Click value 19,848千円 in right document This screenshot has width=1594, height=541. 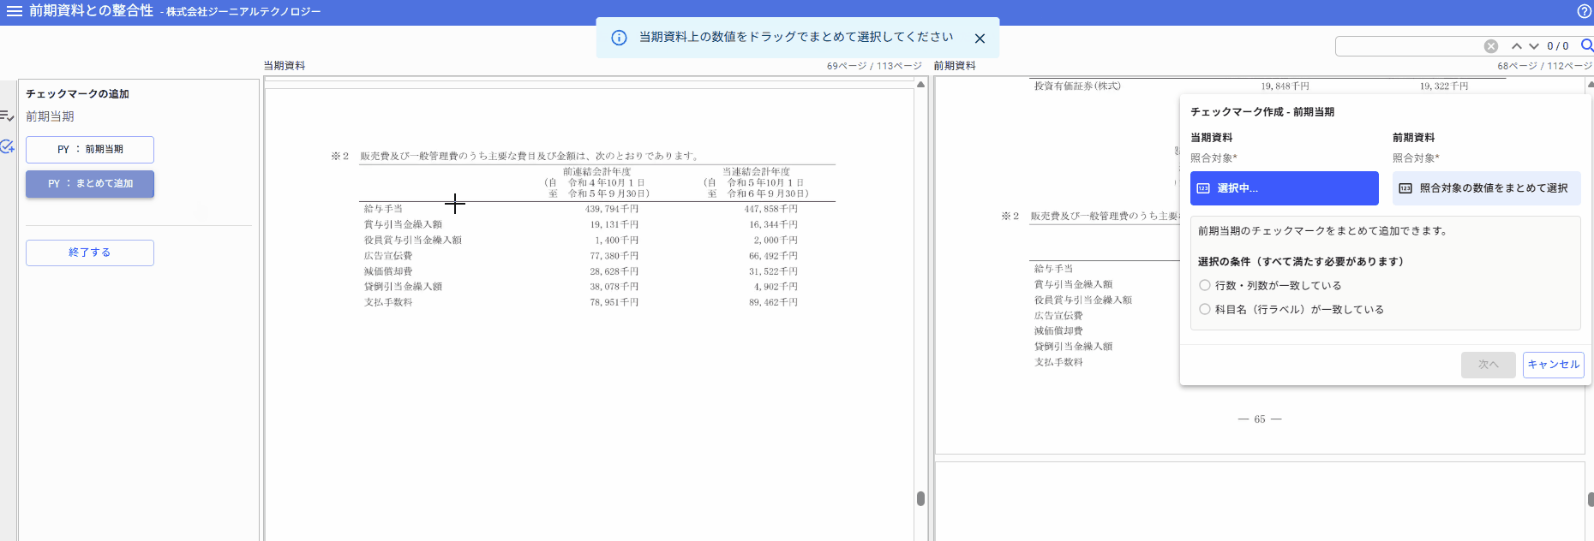(x=1285, y=86)
